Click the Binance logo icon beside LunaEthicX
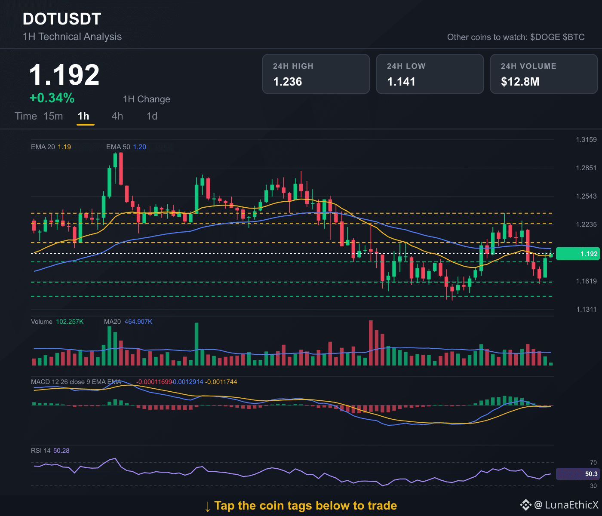This screenshot has width=602, height=516. click(x=525, y=505)
